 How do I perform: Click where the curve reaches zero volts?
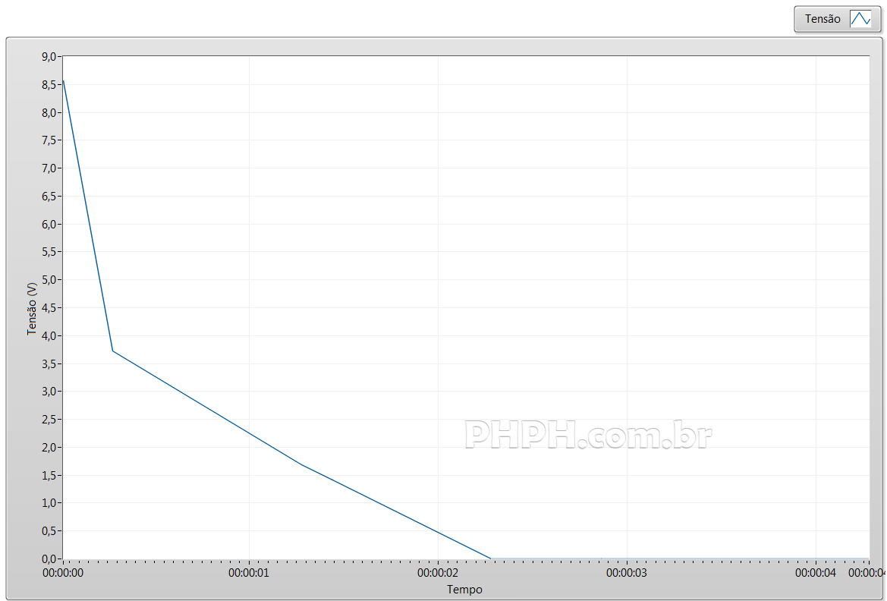pos(491,559)
